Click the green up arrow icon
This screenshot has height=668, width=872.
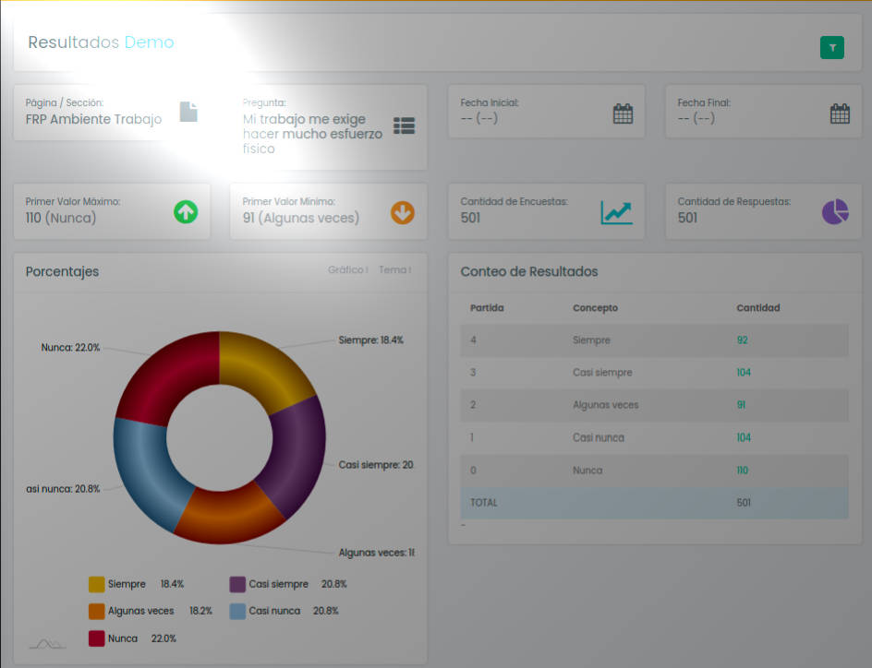click(186, 212)
